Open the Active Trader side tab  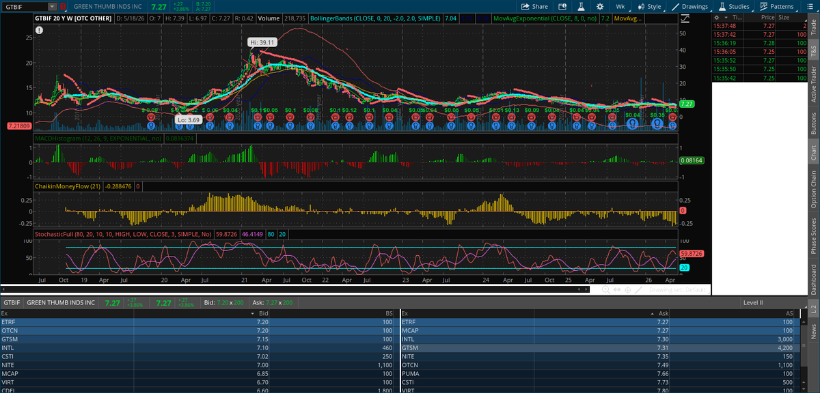[813, 84]
